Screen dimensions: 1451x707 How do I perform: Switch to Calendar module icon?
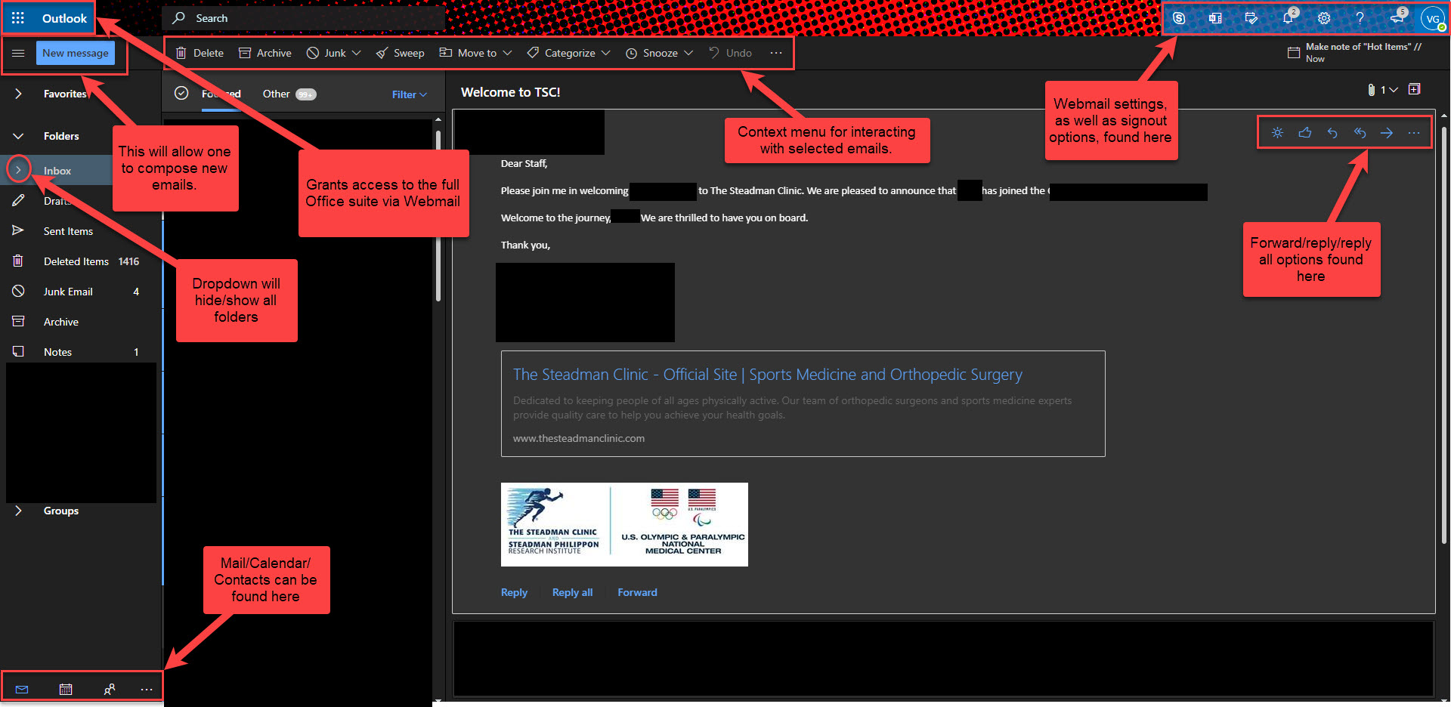[x=66, y=689]
